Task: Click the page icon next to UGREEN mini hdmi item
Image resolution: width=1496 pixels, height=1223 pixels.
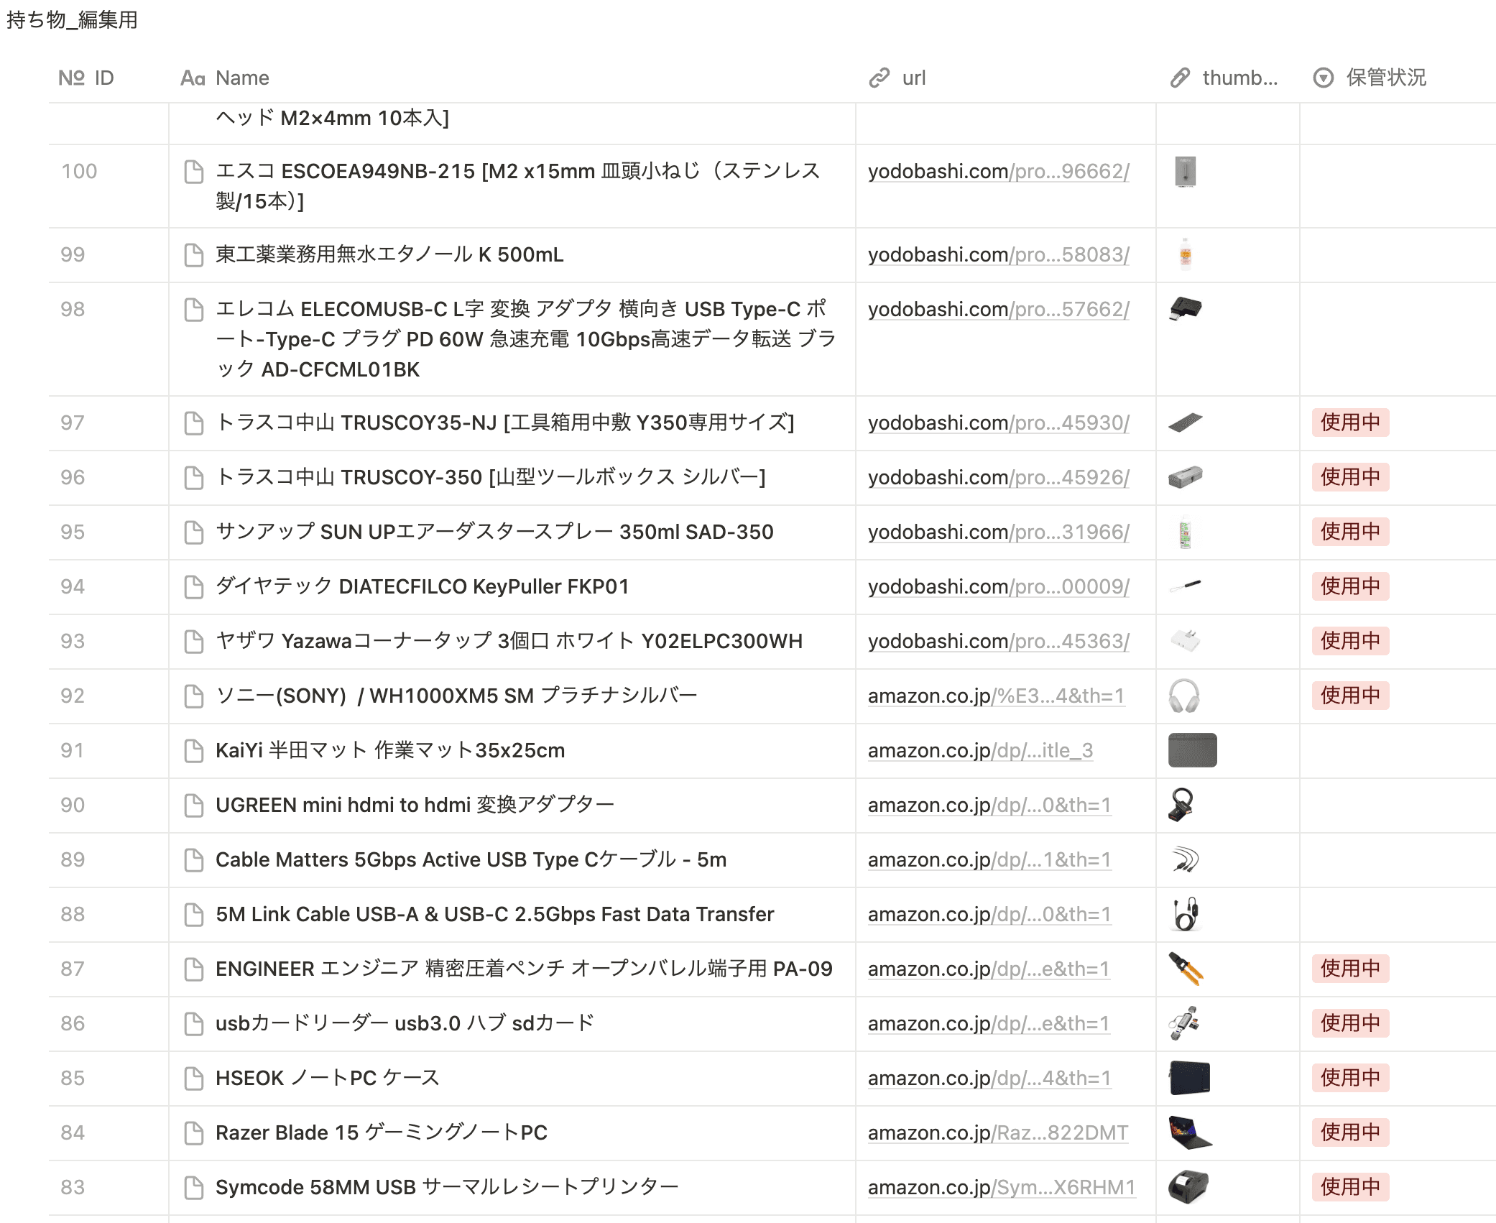Action: click(193, 805)
